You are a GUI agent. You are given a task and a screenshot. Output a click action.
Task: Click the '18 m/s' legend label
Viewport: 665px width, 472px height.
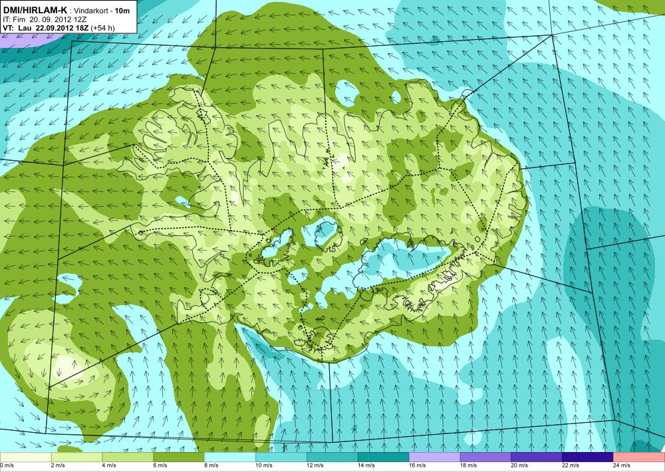pos(468,465)
